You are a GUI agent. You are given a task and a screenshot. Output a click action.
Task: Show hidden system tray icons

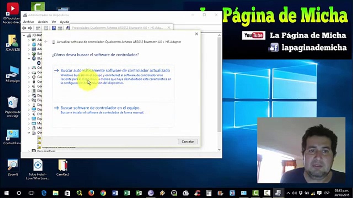pyautogui.click(x=288, y=193)
